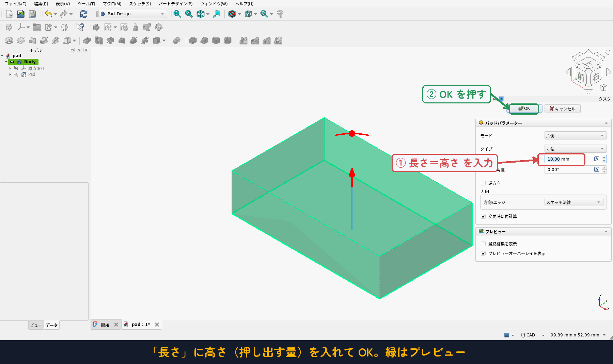Select the Polar Pattern tool
613x364 pixels.
point(267,41)
